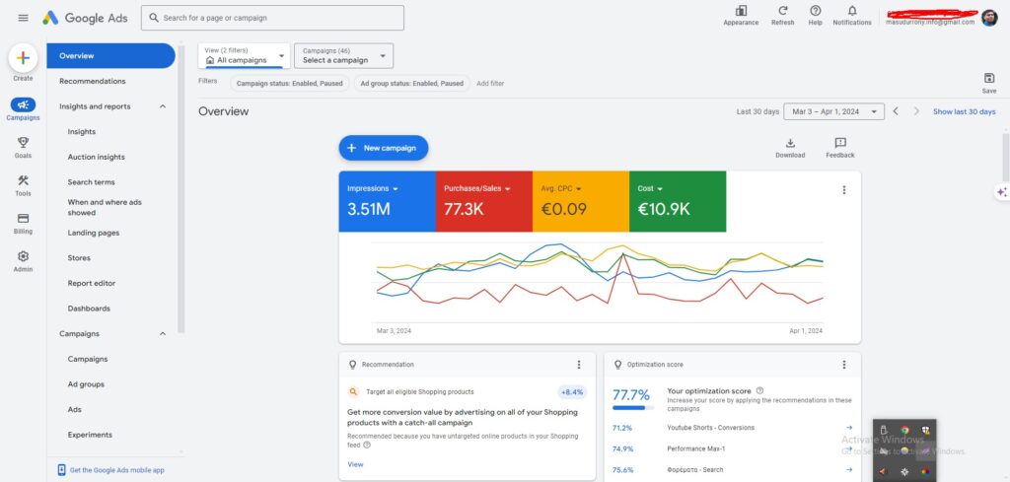Image resolution: width=1010 pixels, height=482 pixels.
Task: Click the Refresh icon in header
Action: click(782, 11)
